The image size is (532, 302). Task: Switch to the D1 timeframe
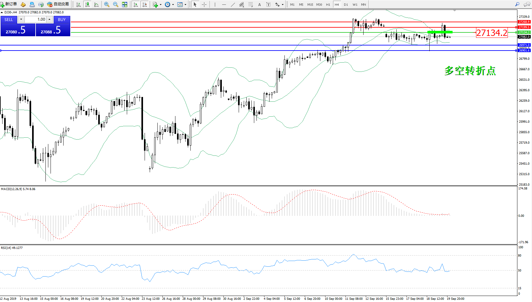tap(346, 4)
